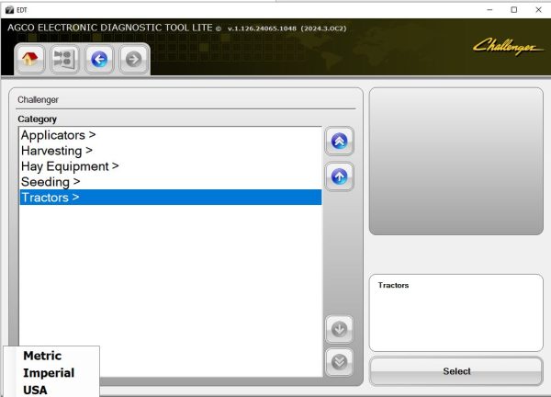The image size is (551, 397).
Task: Move selection down one item
Action: pos(339,330)
